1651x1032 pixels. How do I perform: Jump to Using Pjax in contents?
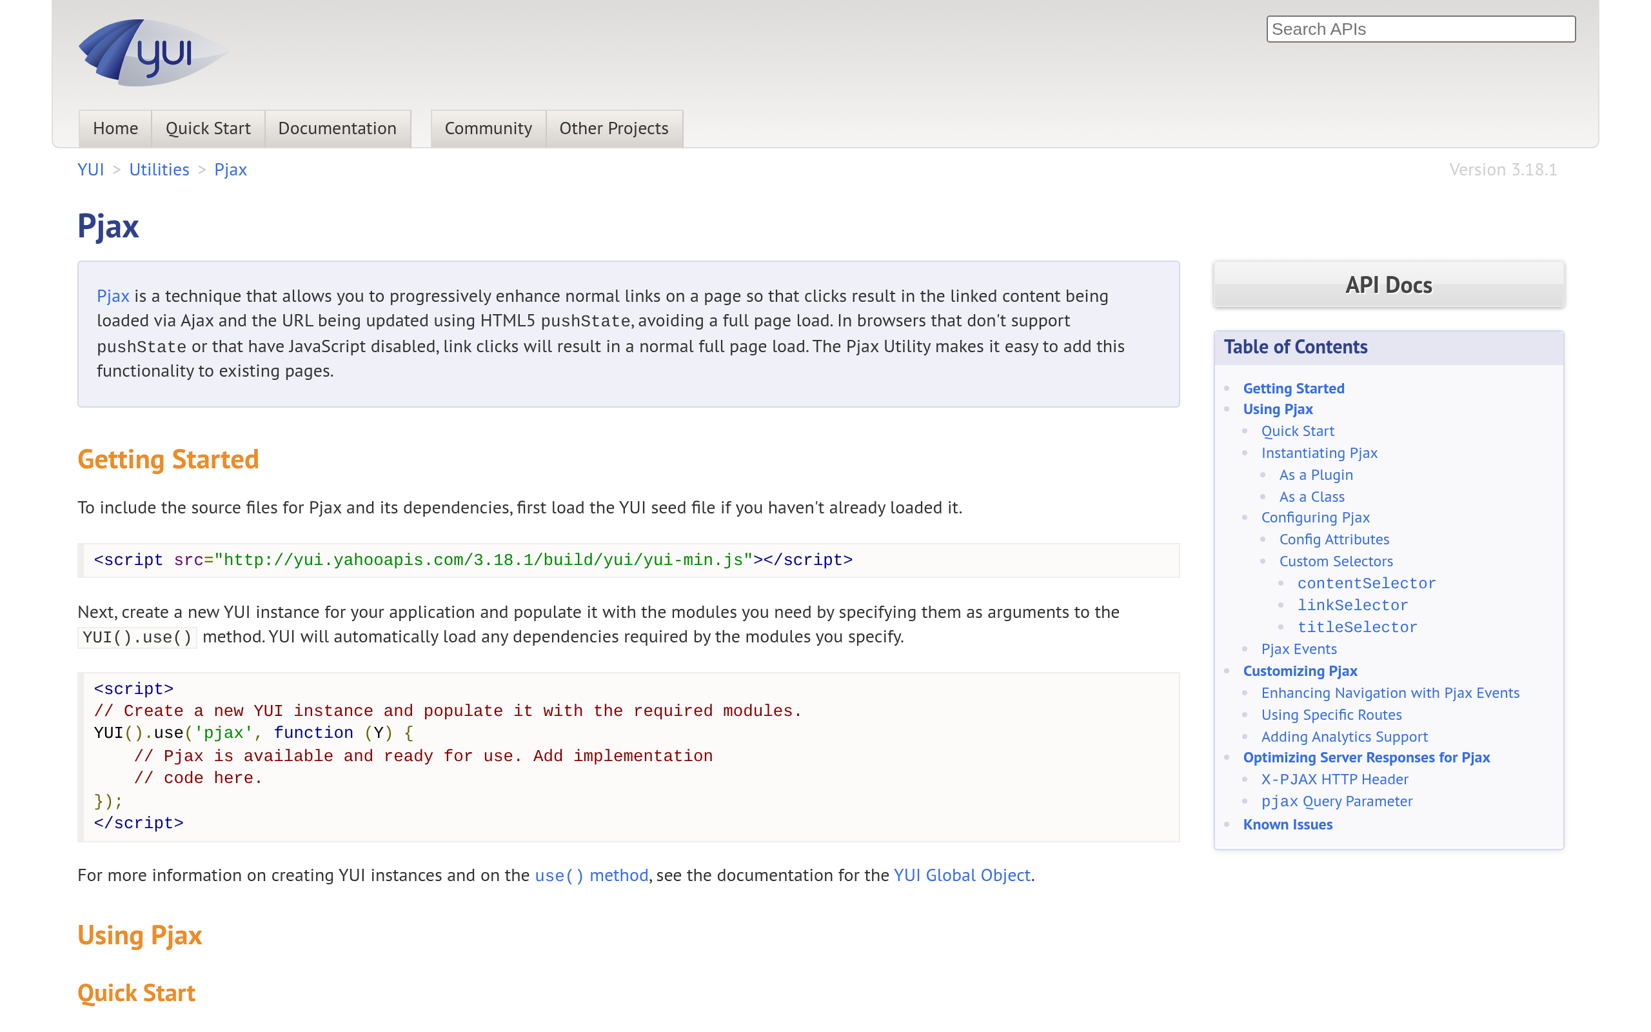(x=1278, y=409)
